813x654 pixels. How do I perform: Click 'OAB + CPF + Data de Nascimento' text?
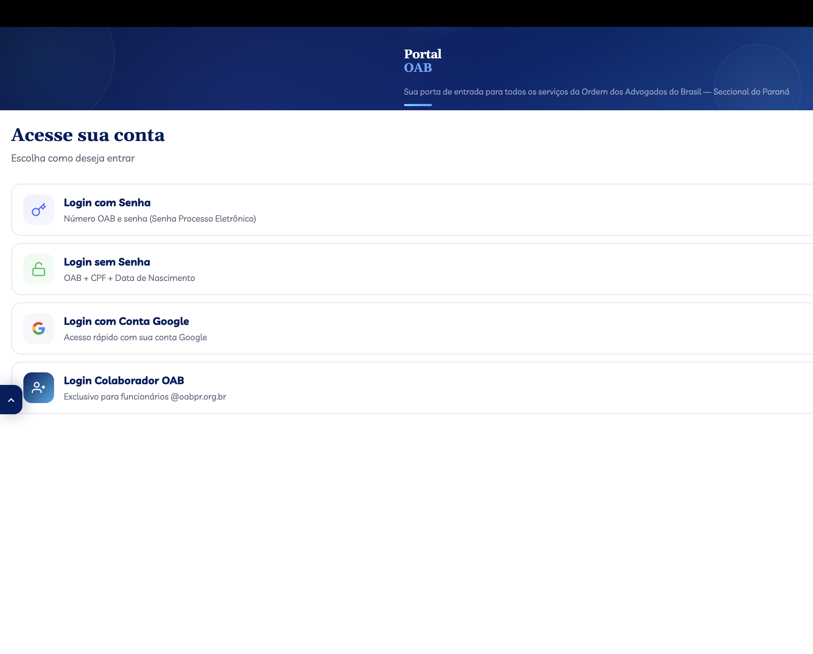[x=129, y=278]
